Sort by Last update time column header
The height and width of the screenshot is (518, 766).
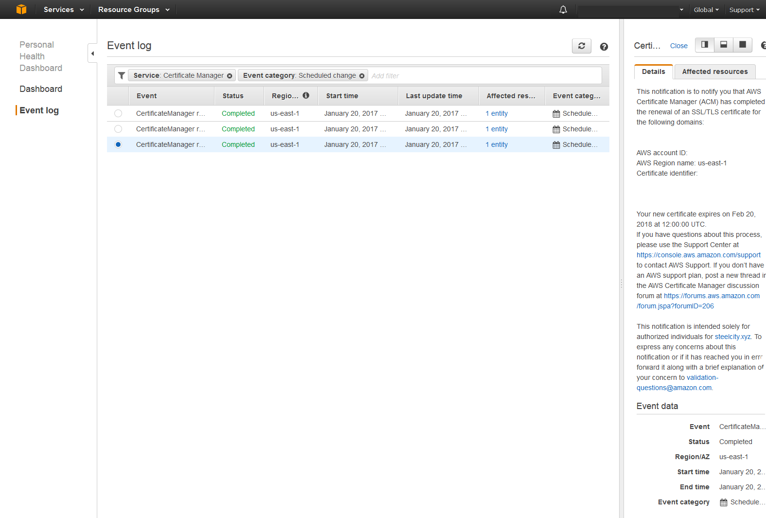pos(438,96)
